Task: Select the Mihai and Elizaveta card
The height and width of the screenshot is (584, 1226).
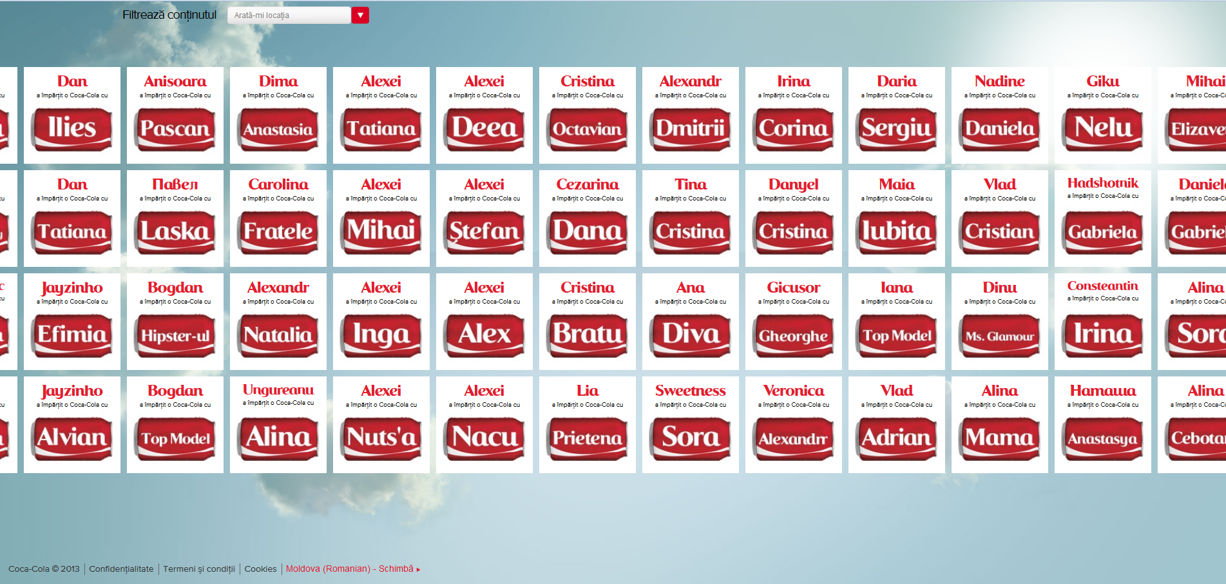Action: [x=1192, y=115]
